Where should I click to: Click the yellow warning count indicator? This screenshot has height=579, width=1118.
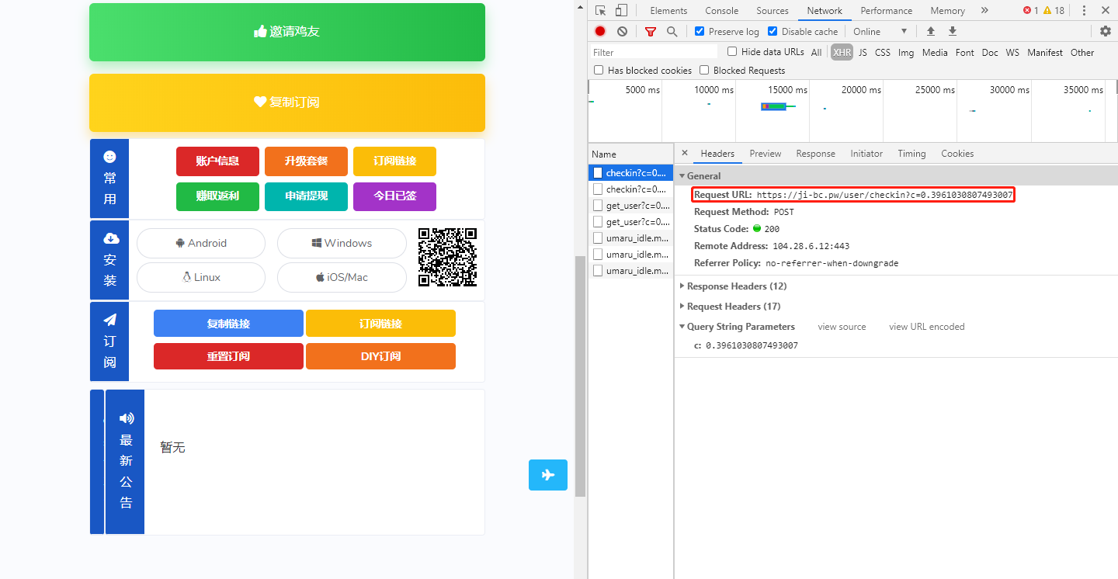[1054, 10]
